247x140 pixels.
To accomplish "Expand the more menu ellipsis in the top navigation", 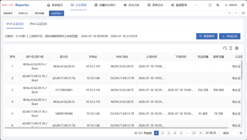I will coord(196,5).
